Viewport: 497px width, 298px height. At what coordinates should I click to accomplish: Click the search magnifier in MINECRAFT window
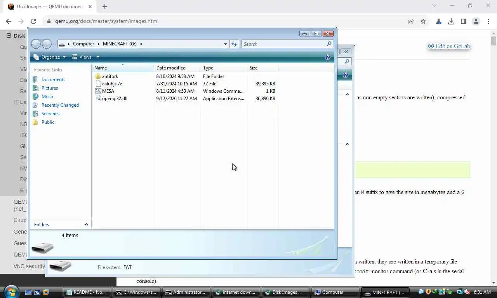(329, 44)
